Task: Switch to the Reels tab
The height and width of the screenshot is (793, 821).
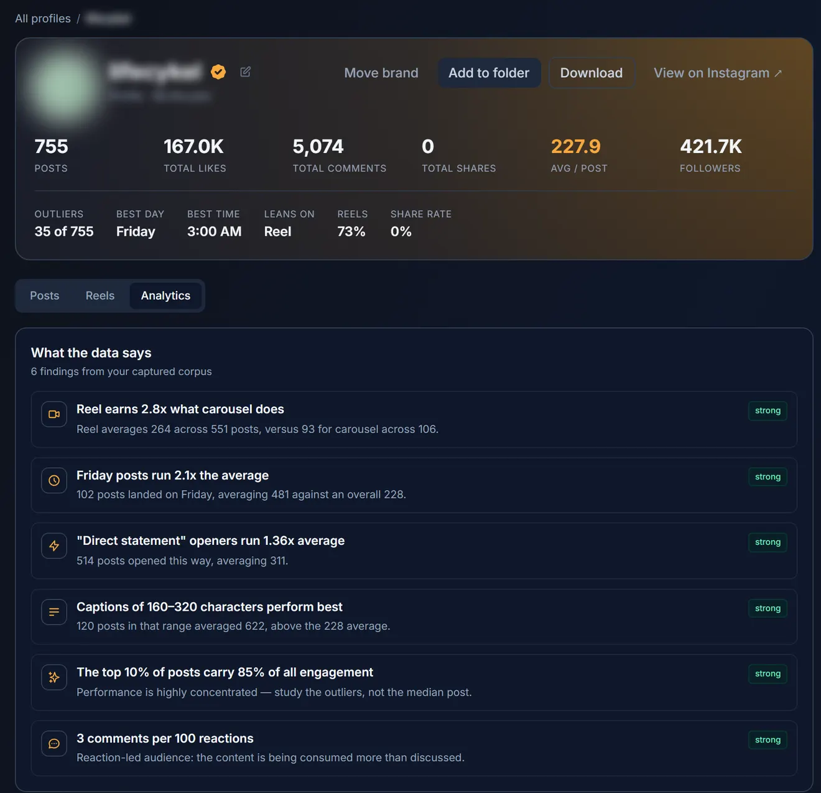Action: coord(100,295)
